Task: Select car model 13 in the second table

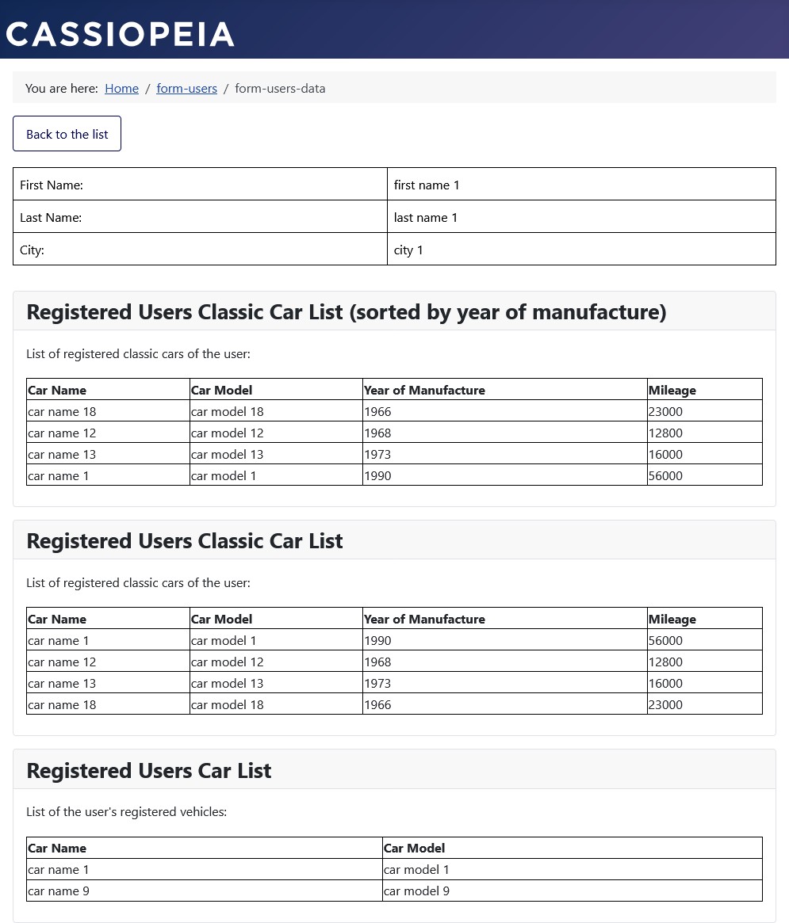Action: (x=227, y=682)
